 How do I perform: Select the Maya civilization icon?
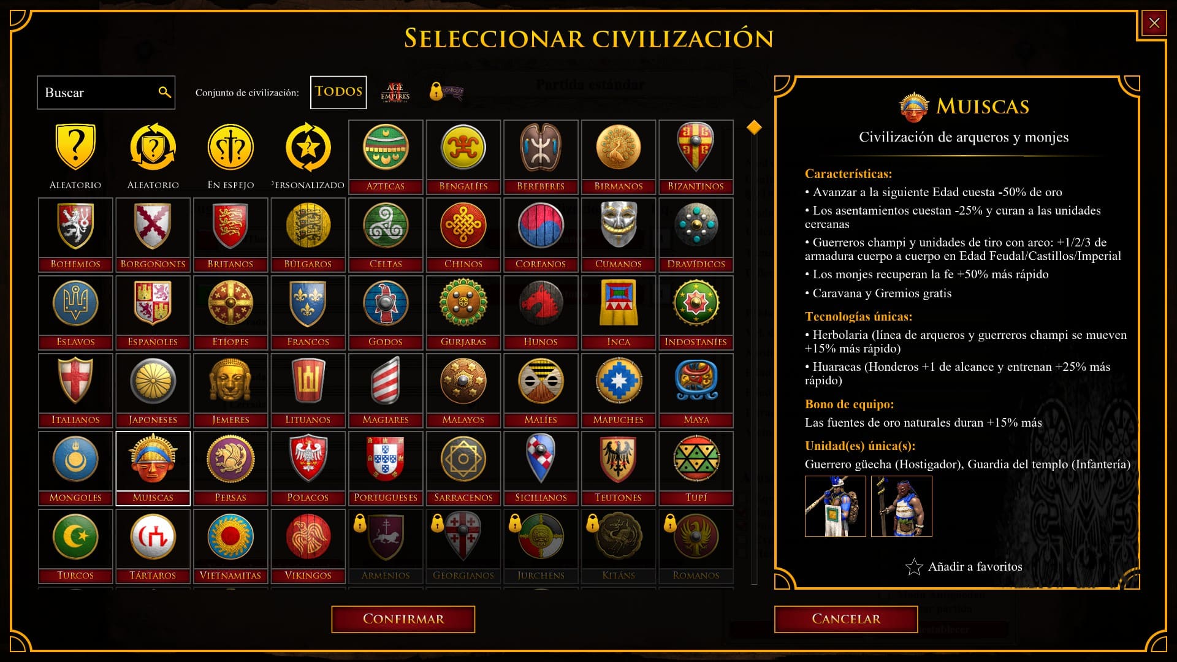[696, 390]
